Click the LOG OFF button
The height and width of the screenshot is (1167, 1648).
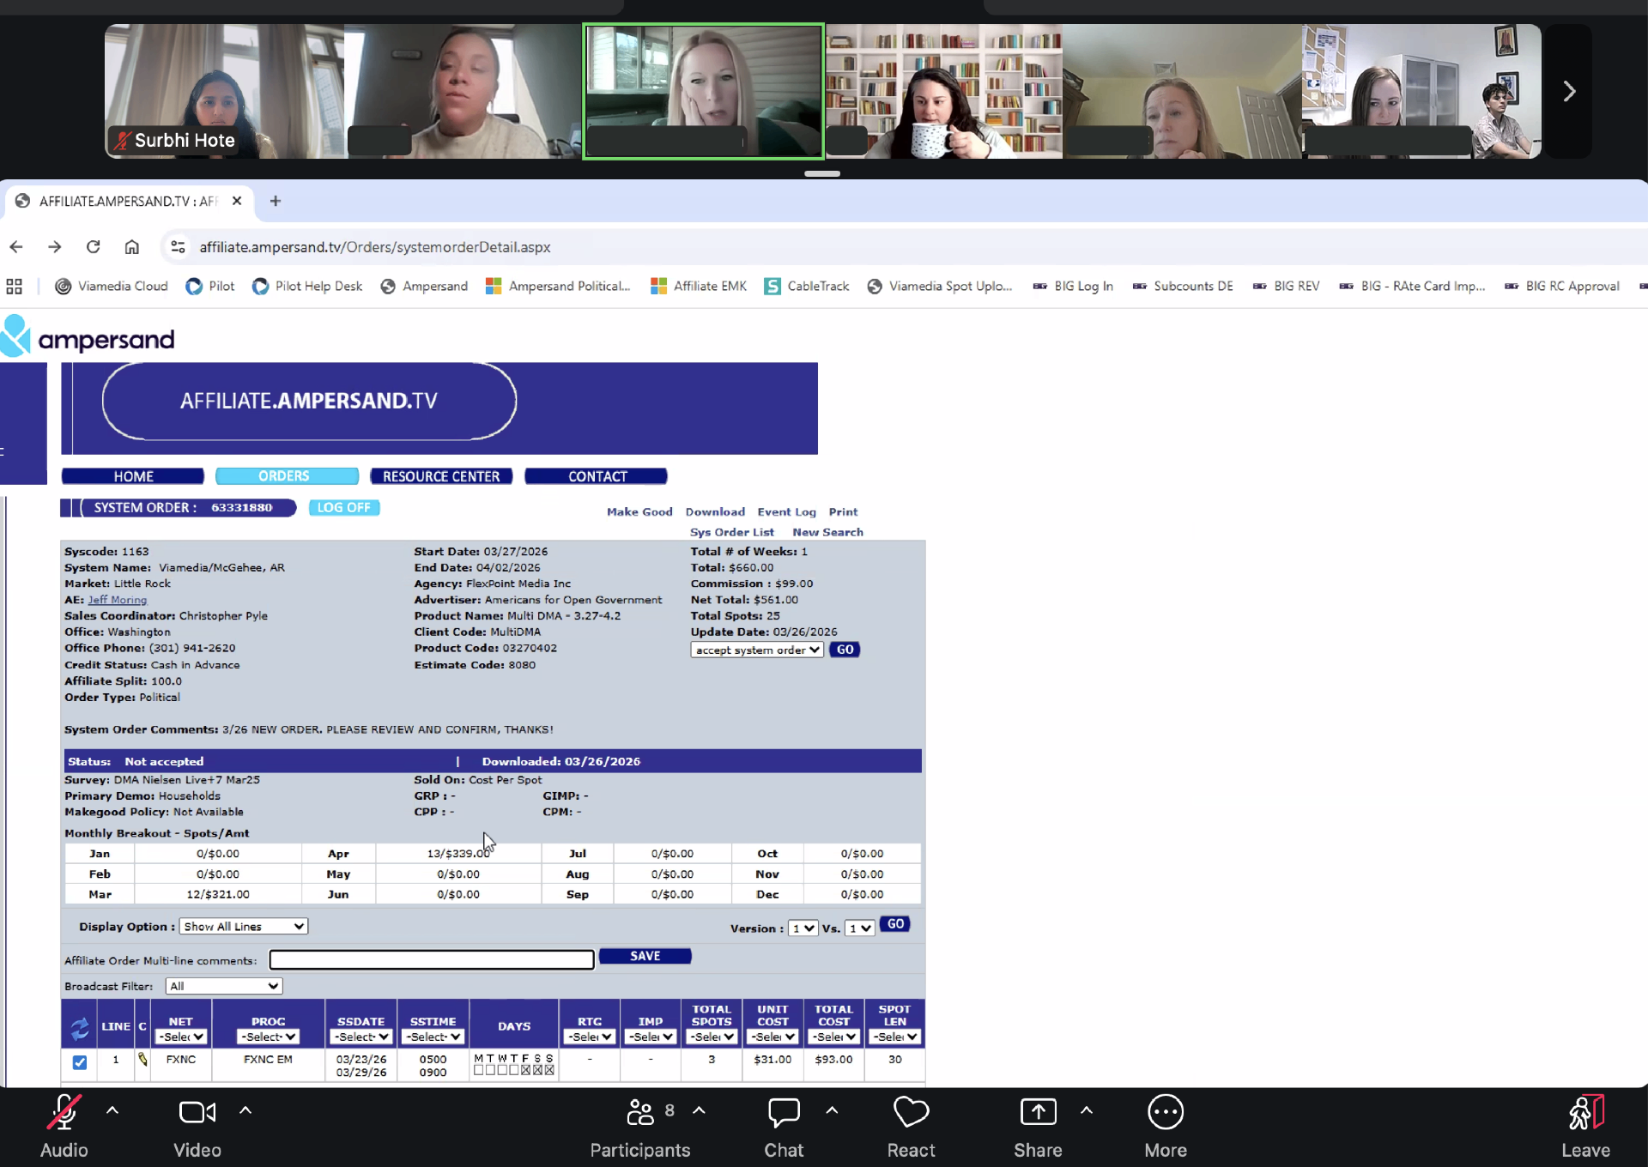pos(344,508)
